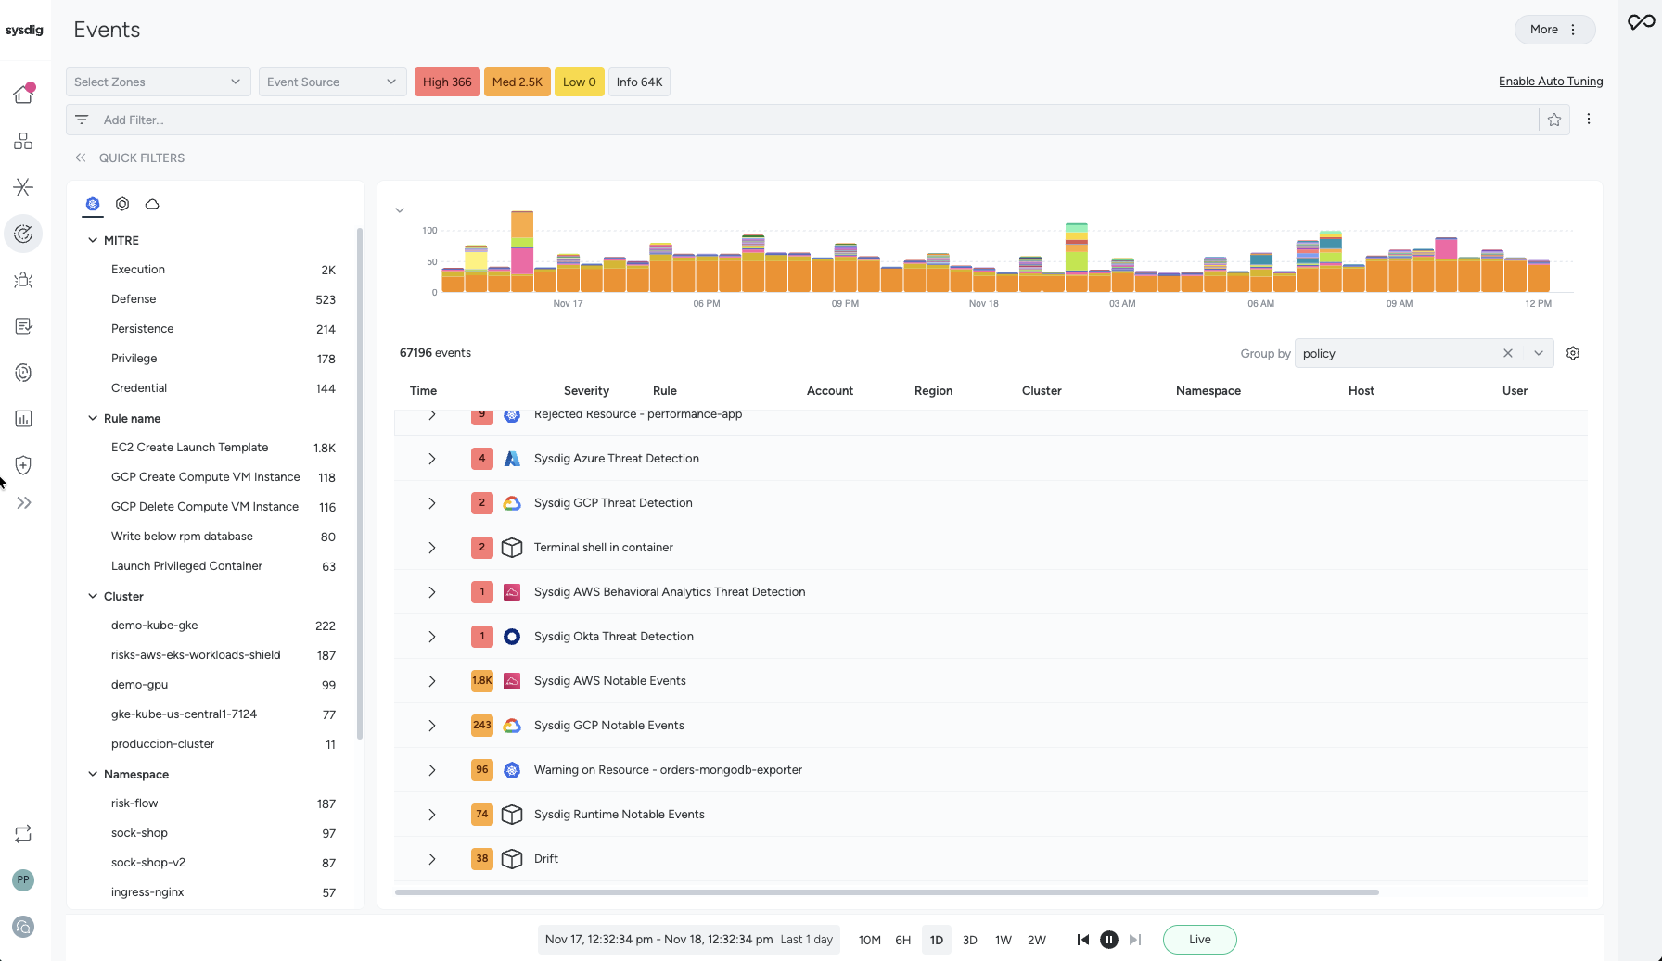Collapse Quick Filters panel with double chevron

81,158
